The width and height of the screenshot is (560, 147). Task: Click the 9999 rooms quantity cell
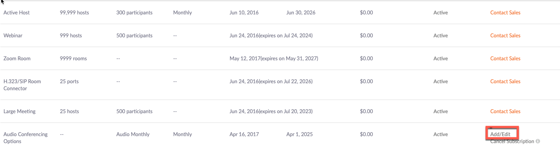pos(74,58)
